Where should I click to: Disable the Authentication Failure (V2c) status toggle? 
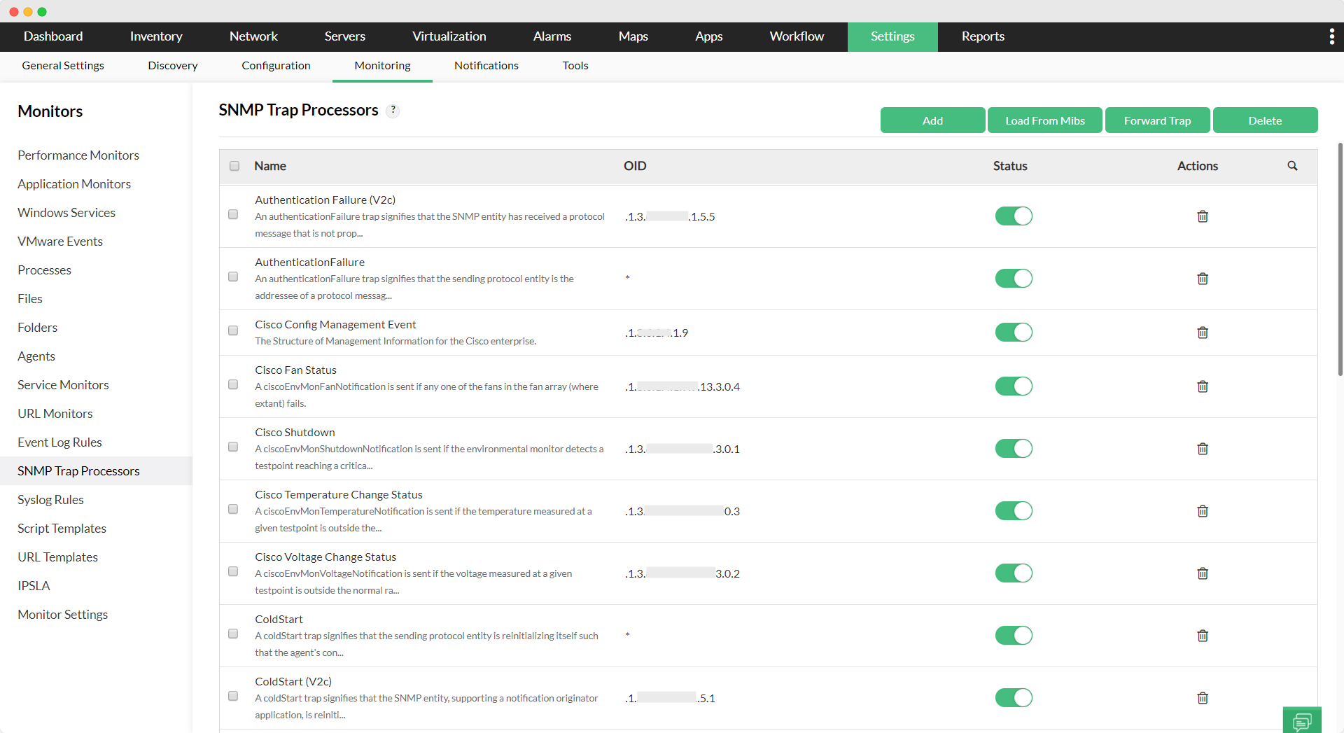coord(1014,216)
